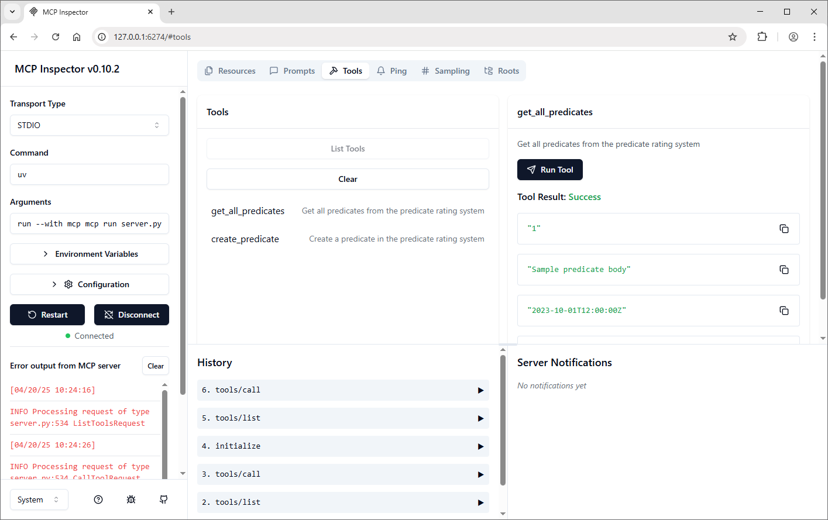828x520 pixels.
Task: Copy the "Sample predicate body" result
Action: pos(784,270)
